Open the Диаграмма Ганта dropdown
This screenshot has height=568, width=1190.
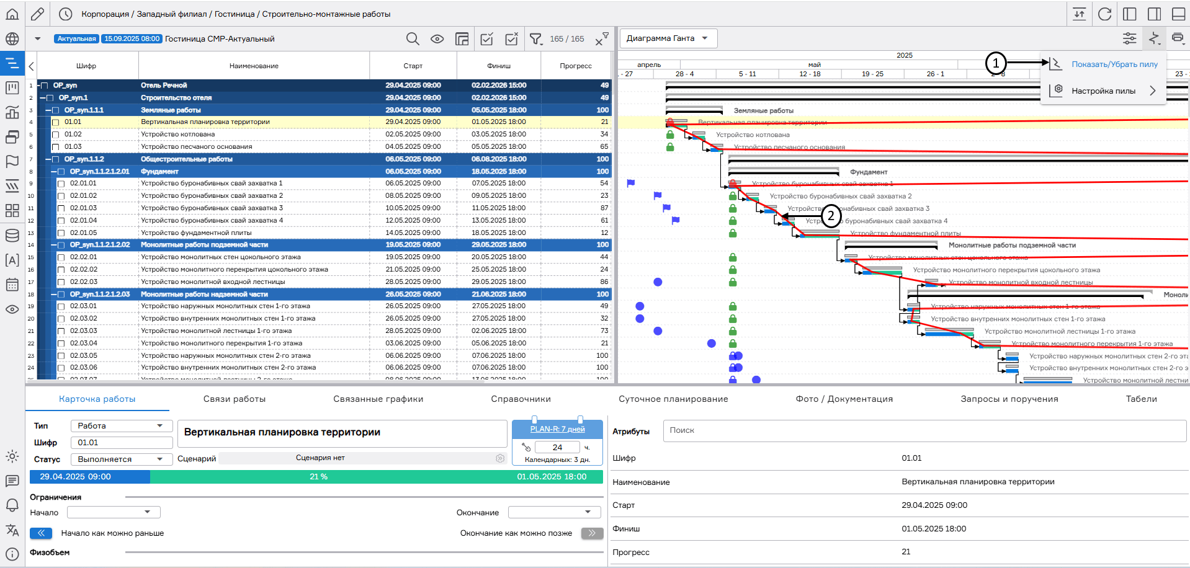point(668,38)
